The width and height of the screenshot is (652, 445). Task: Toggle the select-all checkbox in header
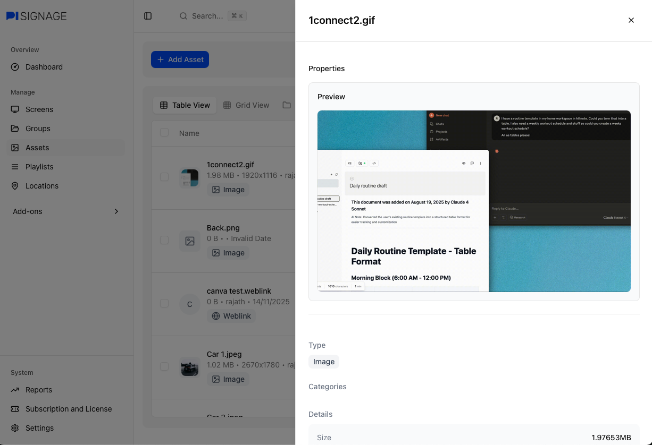pyautogui.click(x=164, y=133)
